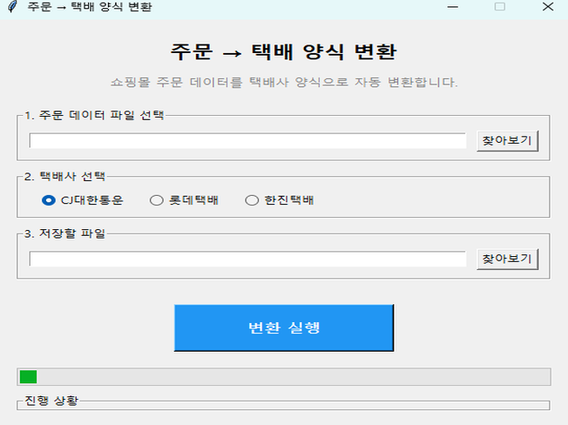The height and width of the screenshot is (425, 568).
Task: Click into the 저장할 파일 path field
Action: [247, 260]
